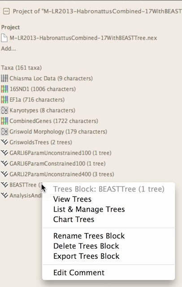Click the 16SND1 DNA matrix icon
Image resolution: width=182 pixels, height=287 pixels.
pyautogui.click(x=4, y=89)
